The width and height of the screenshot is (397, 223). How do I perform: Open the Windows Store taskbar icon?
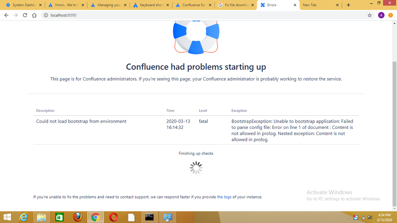click(59, 217)
